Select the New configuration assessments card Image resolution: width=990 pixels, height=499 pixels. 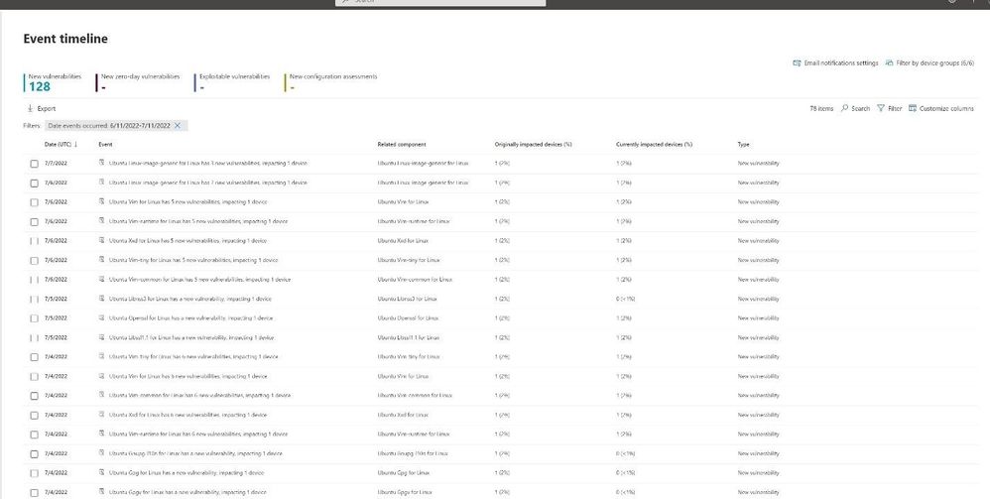coord(332,82)
